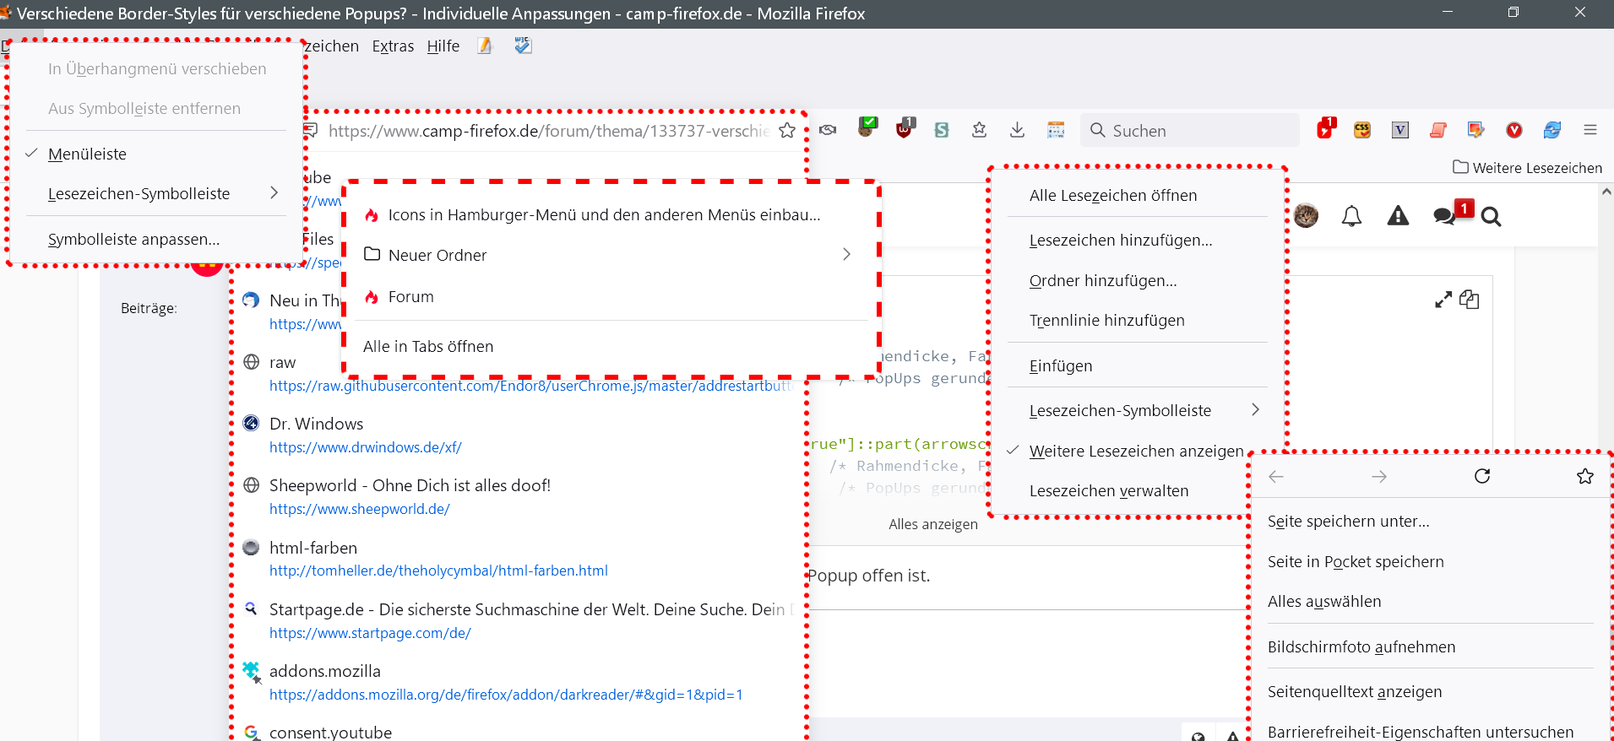
Task: Open the forum notifications bell
Action: coord(1351,217)
